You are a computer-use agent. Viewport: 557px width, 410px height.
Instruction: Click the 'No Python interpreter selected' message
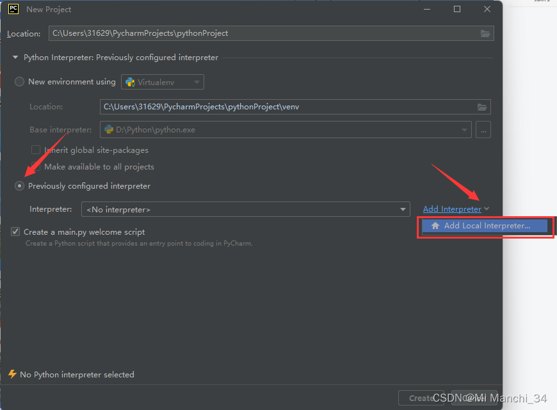coord(77,375)
